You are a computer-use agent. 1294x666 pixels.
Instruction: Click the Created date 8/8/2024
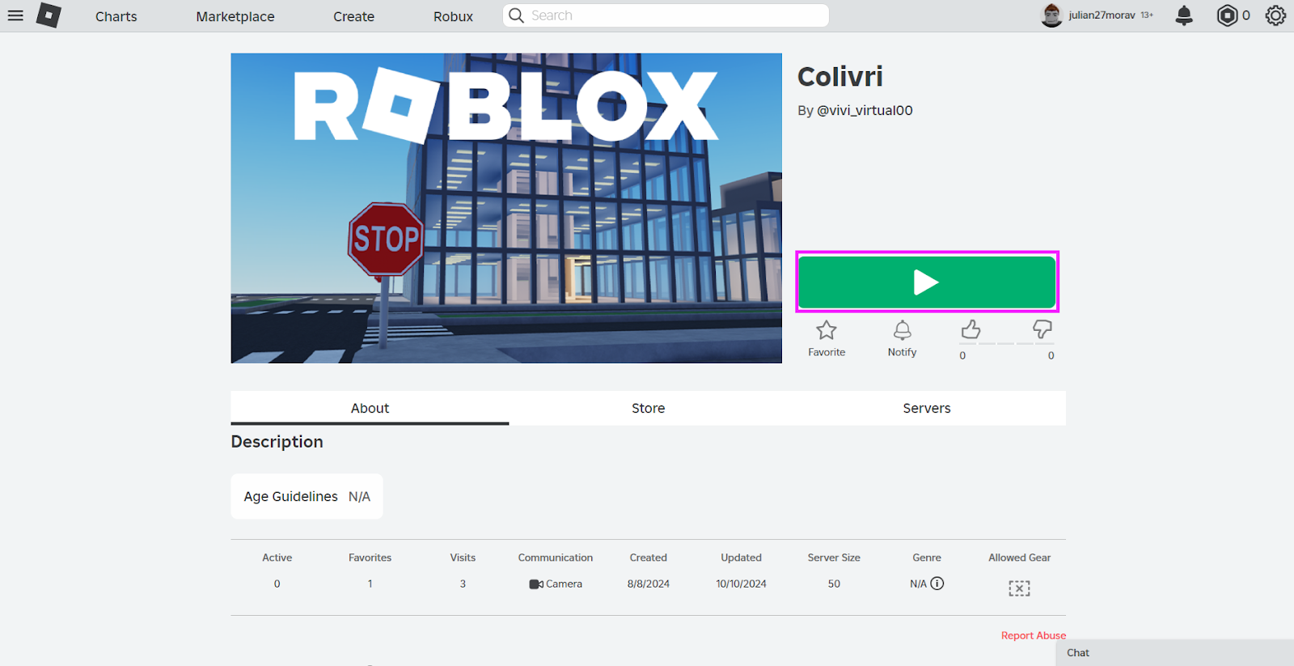649,583
